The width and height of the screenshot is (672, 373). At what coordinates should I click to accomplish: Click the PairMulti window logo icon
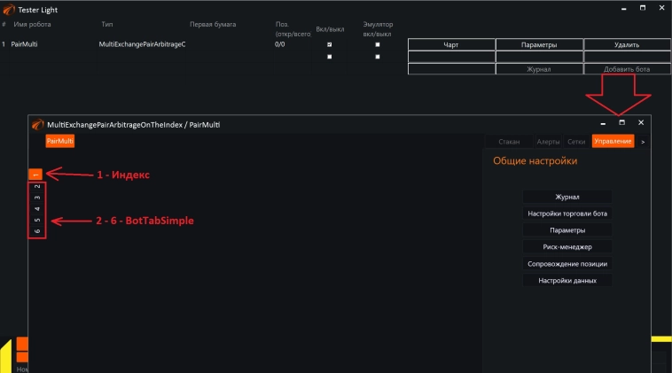point(37,125)
